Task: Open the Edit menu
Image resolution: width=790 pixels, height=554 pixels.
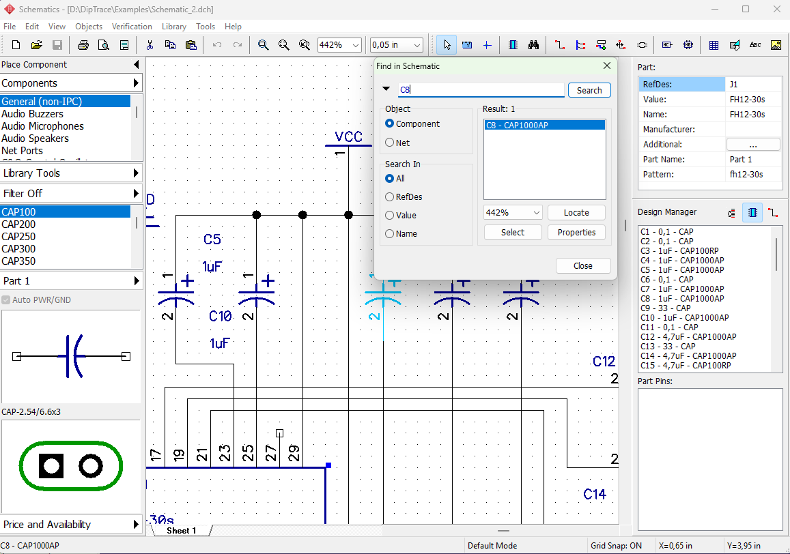Action: [x=31, y=26]
